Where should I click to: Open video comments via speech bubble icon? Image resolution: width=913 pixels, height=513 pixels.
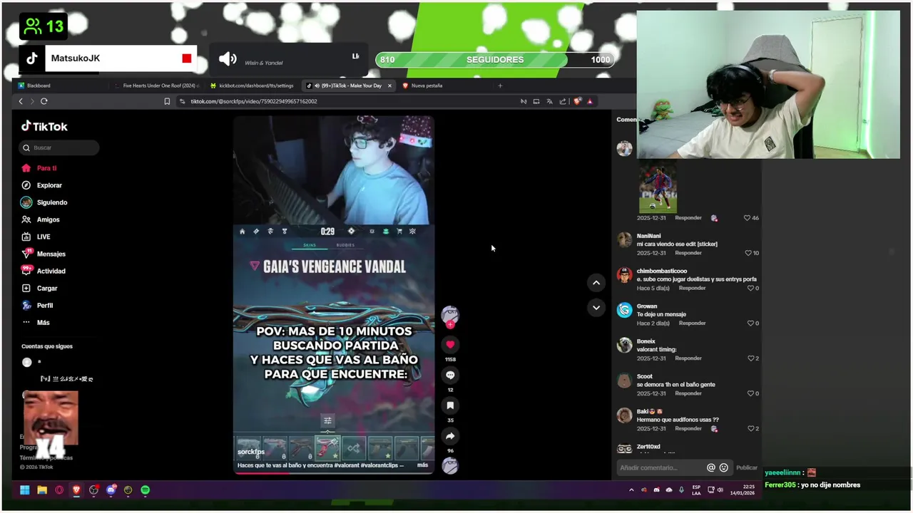coord(450,375)
